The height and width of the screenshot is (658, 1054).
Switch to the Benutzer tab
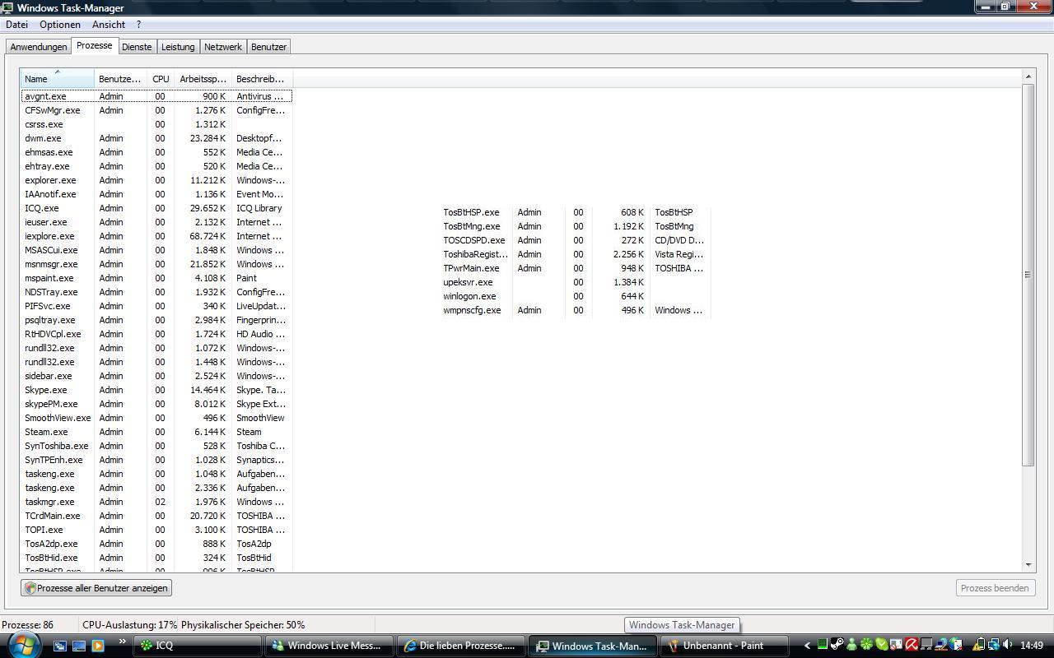[x=268, y=47]
